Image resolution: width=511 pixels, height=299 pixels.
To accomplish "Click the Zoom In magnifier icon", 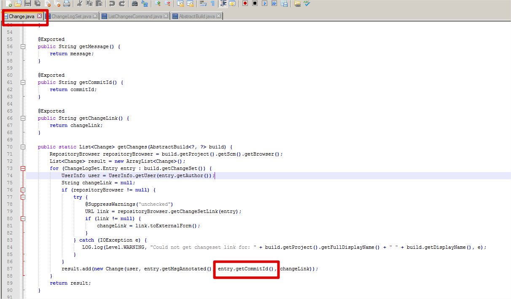I will coord(158,4).
